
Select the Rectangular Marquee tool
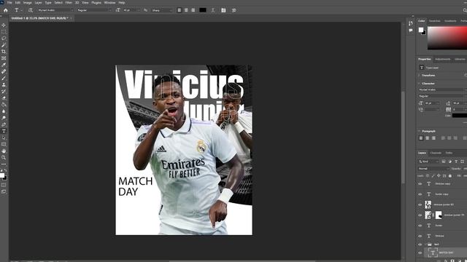(4, 32)
